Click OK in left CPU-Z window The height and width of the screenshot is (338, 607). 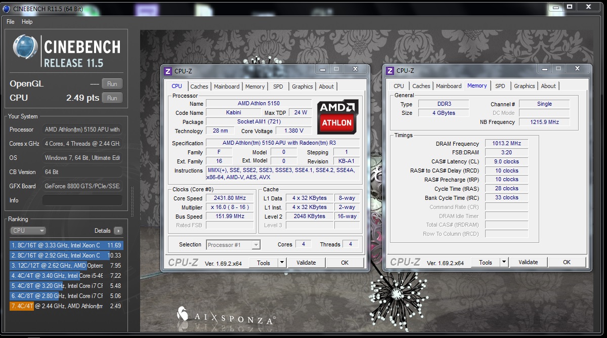(344, 263)
